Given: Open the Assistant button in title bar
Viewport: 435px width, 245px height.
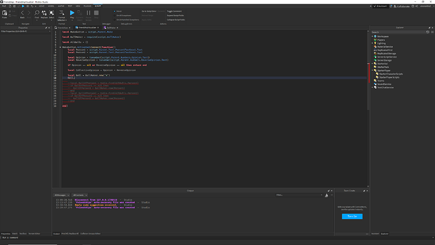Looking at the screenshot, I should [x=380, y=6].
